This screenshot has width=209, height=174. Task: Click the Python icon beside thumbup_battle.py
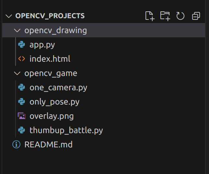(x=22, y=130)
